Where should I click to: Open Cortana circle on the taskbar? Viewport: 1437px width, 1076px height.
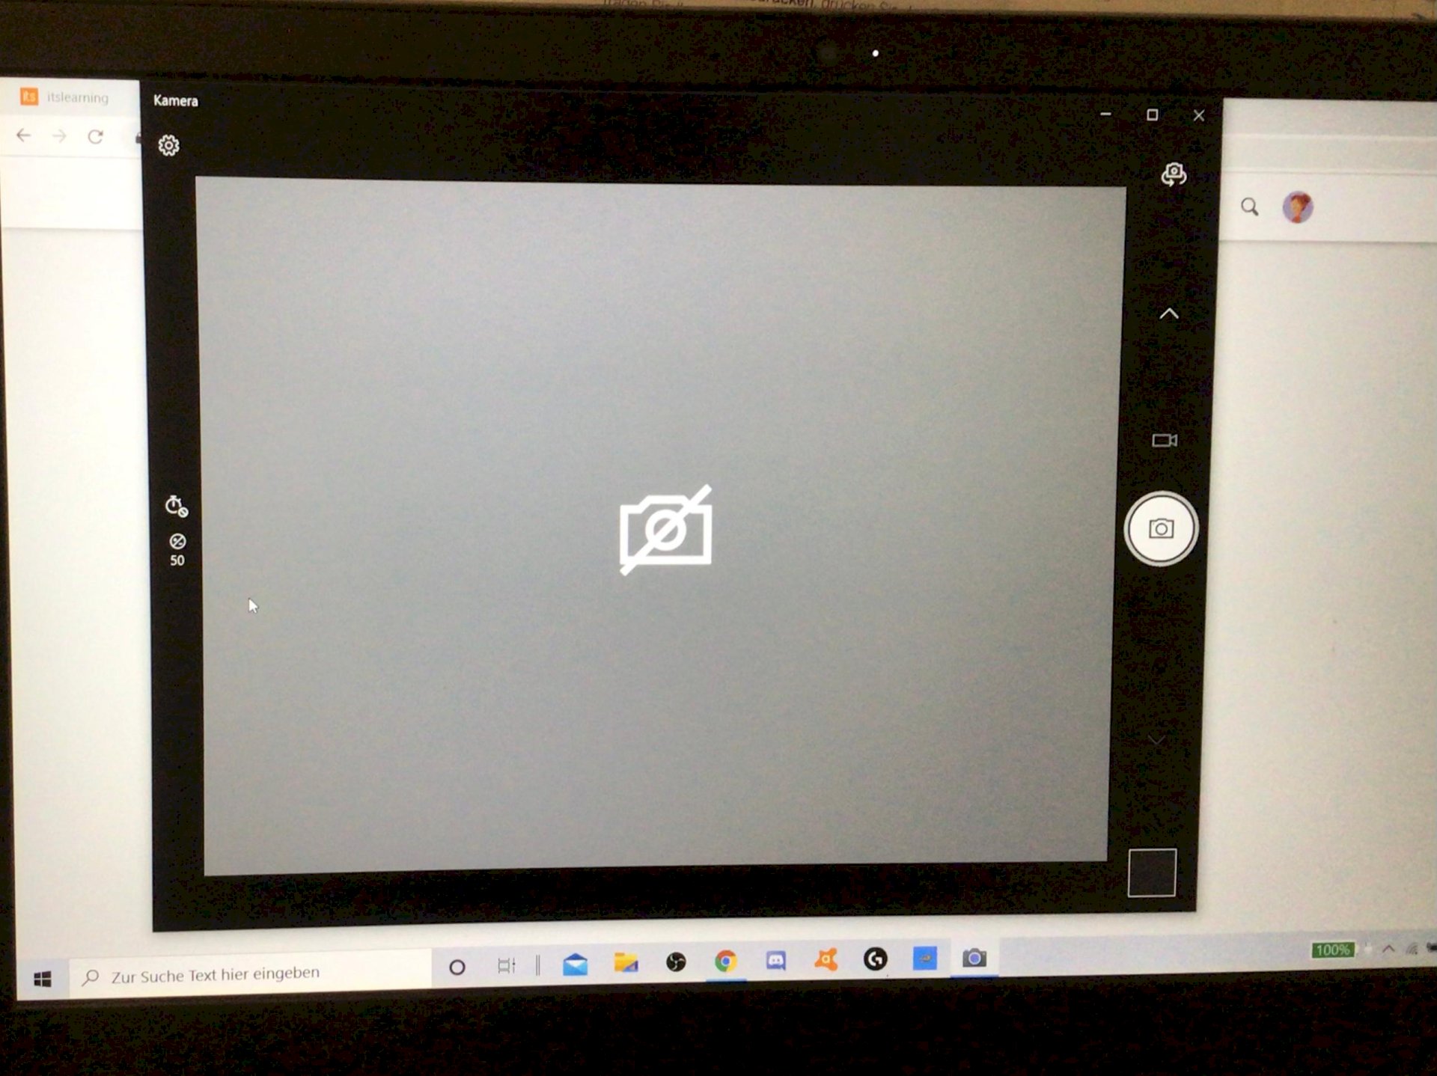coord(457,967)
